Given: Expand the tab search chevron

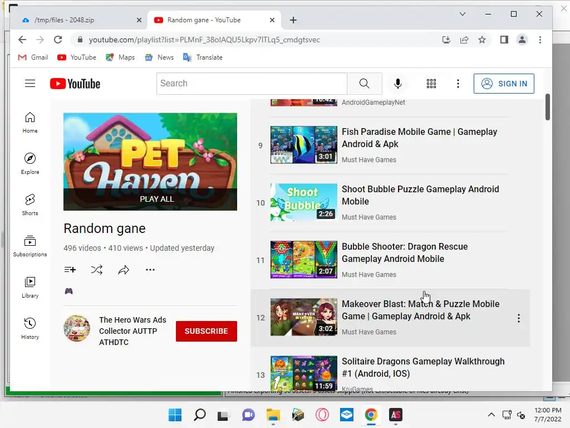Looking at the screenshot, I should pyautogui.click(x=463, y=14).
